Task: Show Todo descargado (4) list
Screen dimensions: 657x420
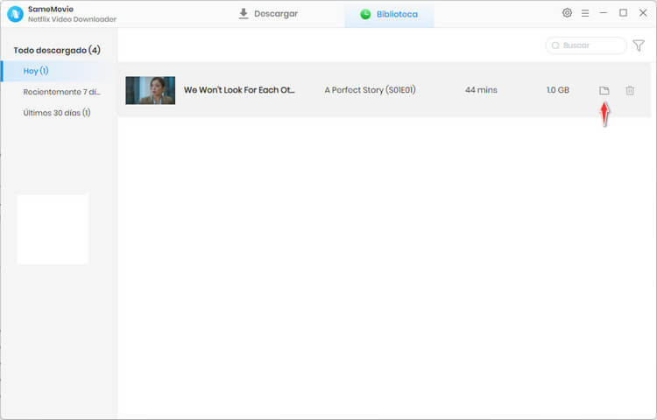Action: 58,51
